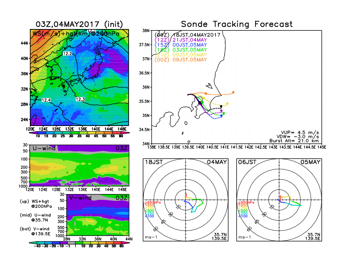Click "04MAY" on the left hodograph

(x=217, y=162)
